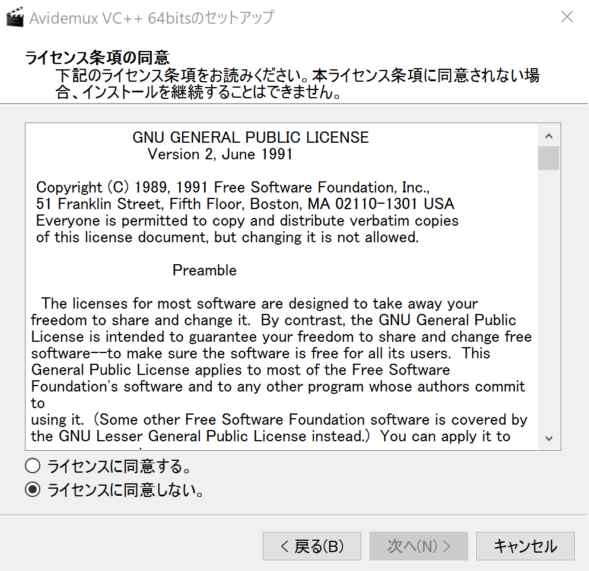The image size is (589, 571).
Task: Click the window title 'Avidemux VC++ 64bitsのセットアップ'
Action: [152, 18]
